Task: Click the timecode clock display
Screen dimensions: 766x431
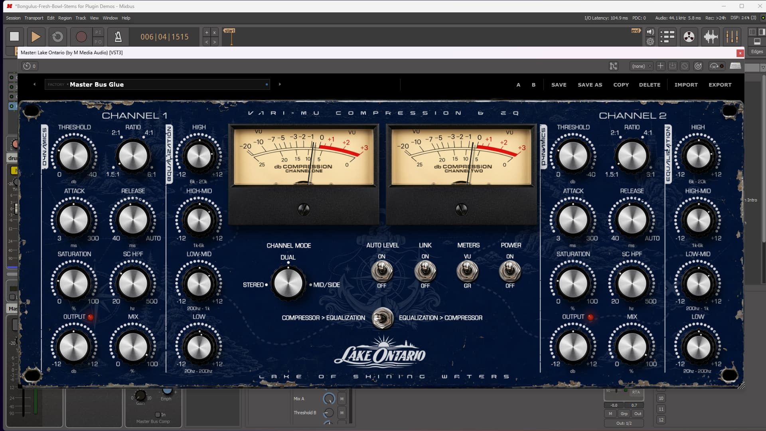Action: 165,37
